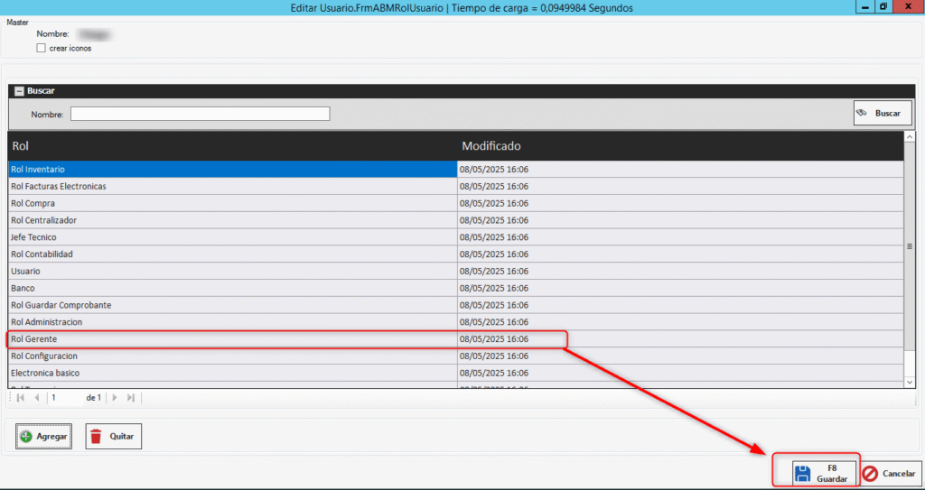Go to the first page arrow

[21, 397]
